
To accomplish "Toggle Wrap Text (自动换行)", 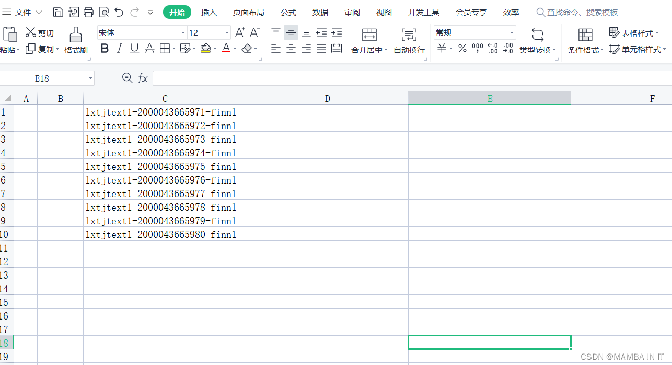I will point(409,41).
